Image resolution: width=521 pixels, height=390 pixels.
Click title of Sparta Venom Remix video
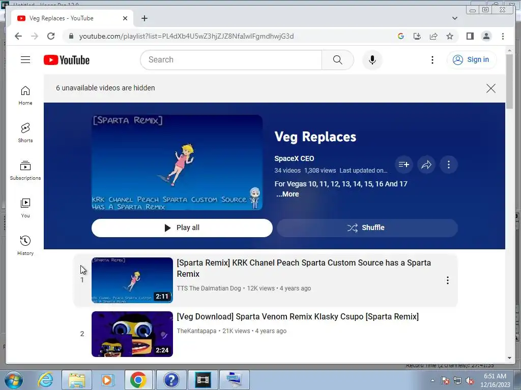click(x=298, y=317)
